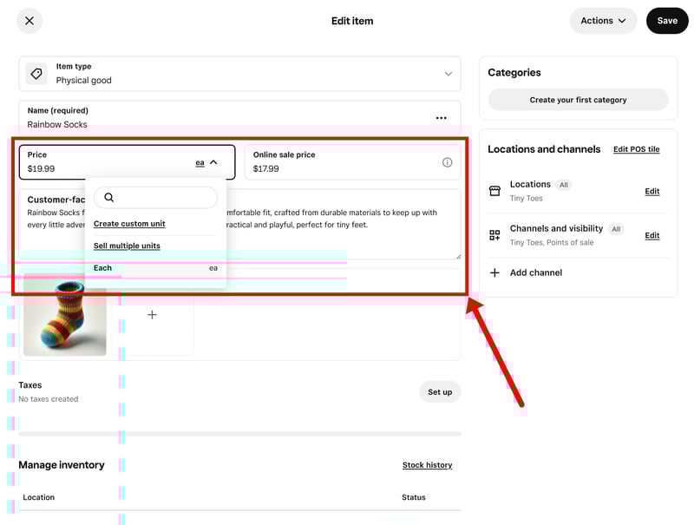Expand the Item type selector

(x=448, y=74)
